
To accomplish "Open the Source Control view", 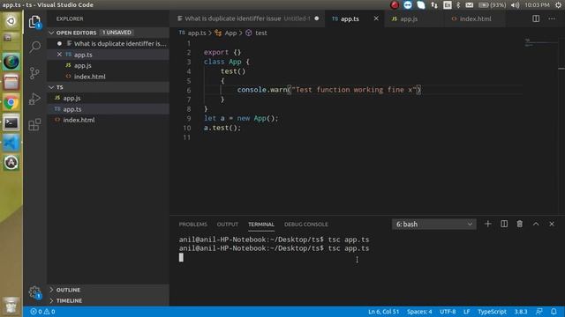I will pos(34,73).
